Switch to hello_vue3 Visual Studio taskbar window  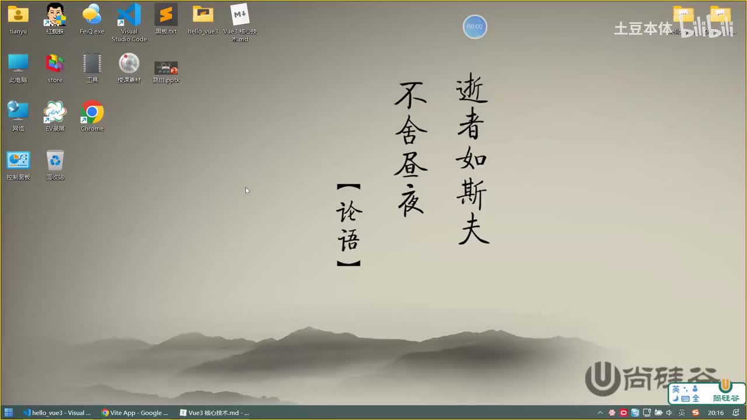57,412
